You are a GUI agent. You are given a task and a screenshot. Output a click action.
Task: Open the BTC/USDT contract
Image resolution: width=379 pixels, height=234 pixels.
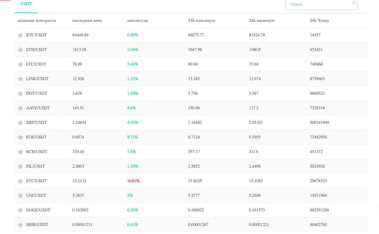(x=37, y=35)
